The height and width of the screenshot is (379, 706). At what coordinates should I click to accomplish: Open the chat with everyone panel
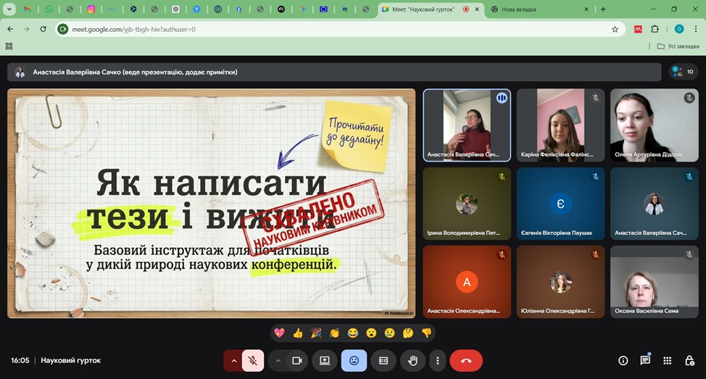click(645, 361)
